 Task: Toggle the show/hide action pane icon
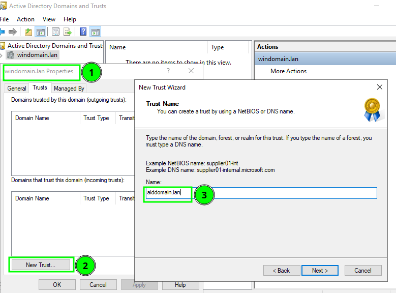tap(96, 32)
